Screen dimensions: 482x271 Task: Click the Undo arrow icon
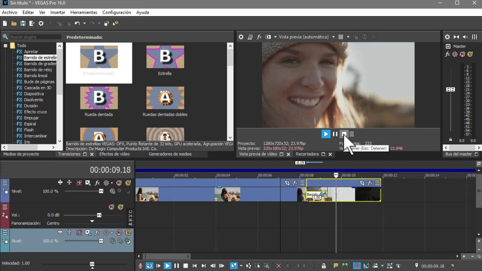[77, 24]
